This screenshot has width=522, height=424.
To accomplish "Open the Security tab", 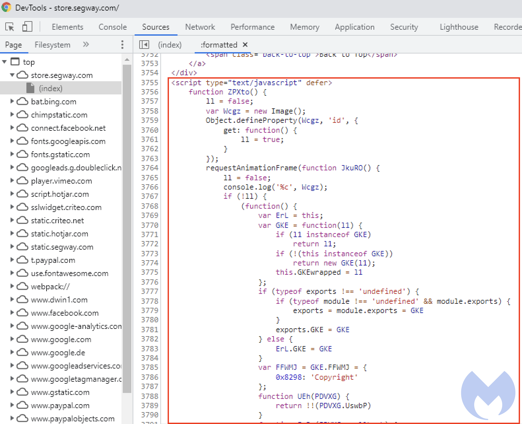I will pyautogui.click(x=404, y=27).
